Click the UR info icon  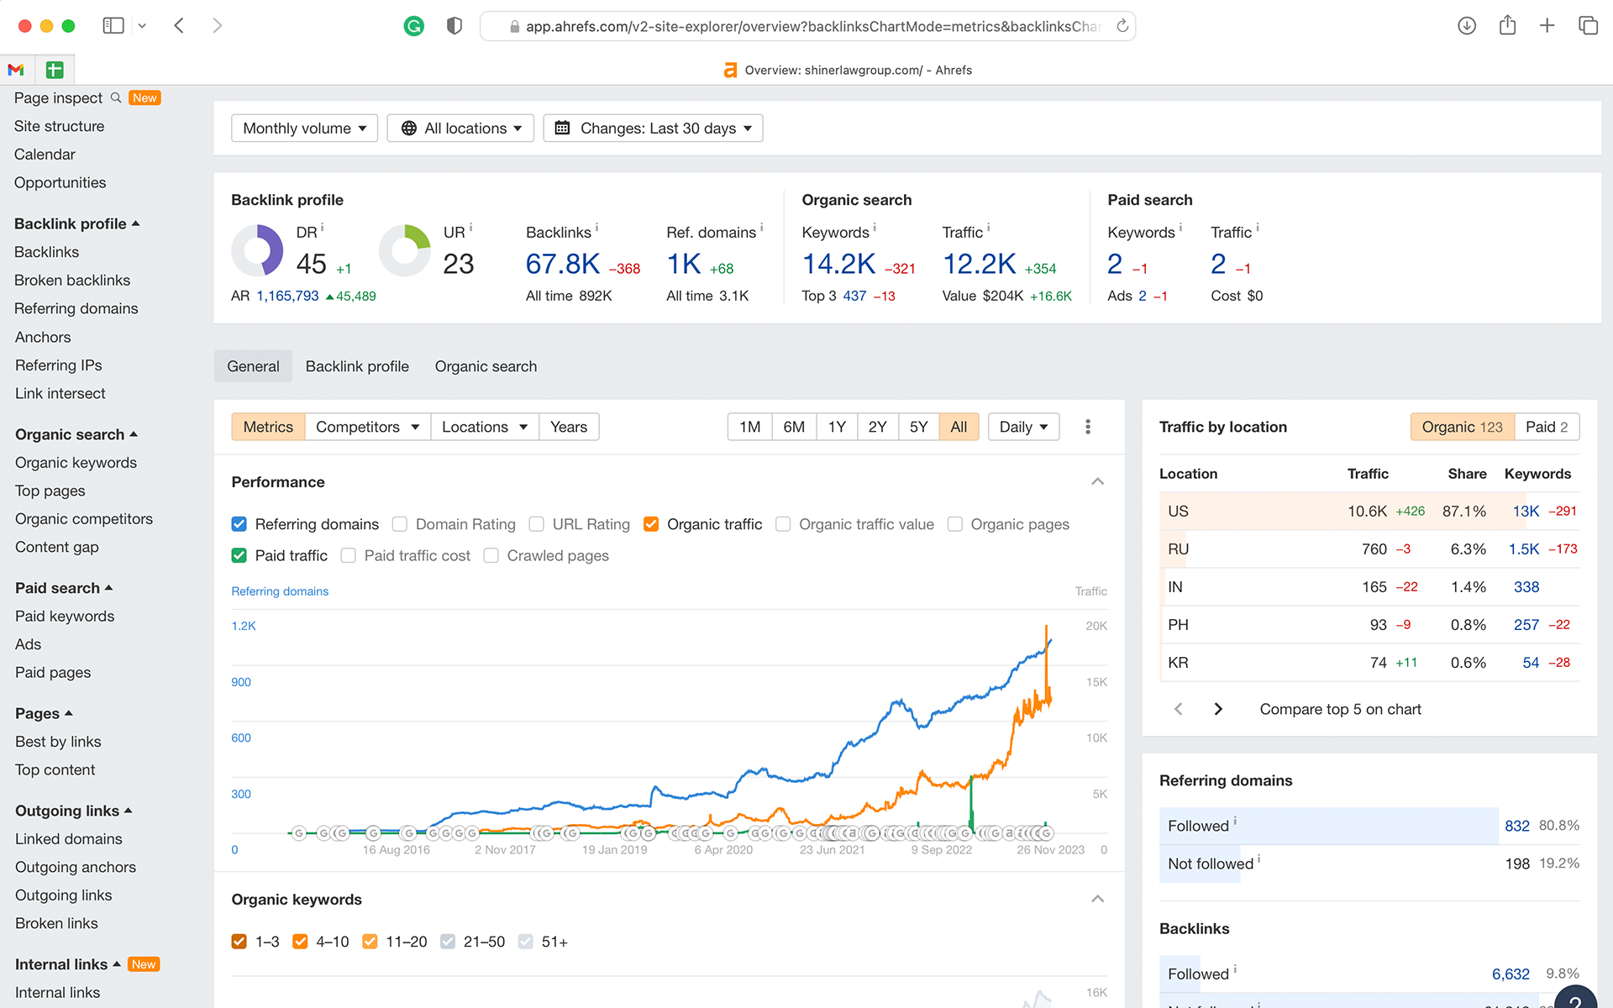[470, 228]
